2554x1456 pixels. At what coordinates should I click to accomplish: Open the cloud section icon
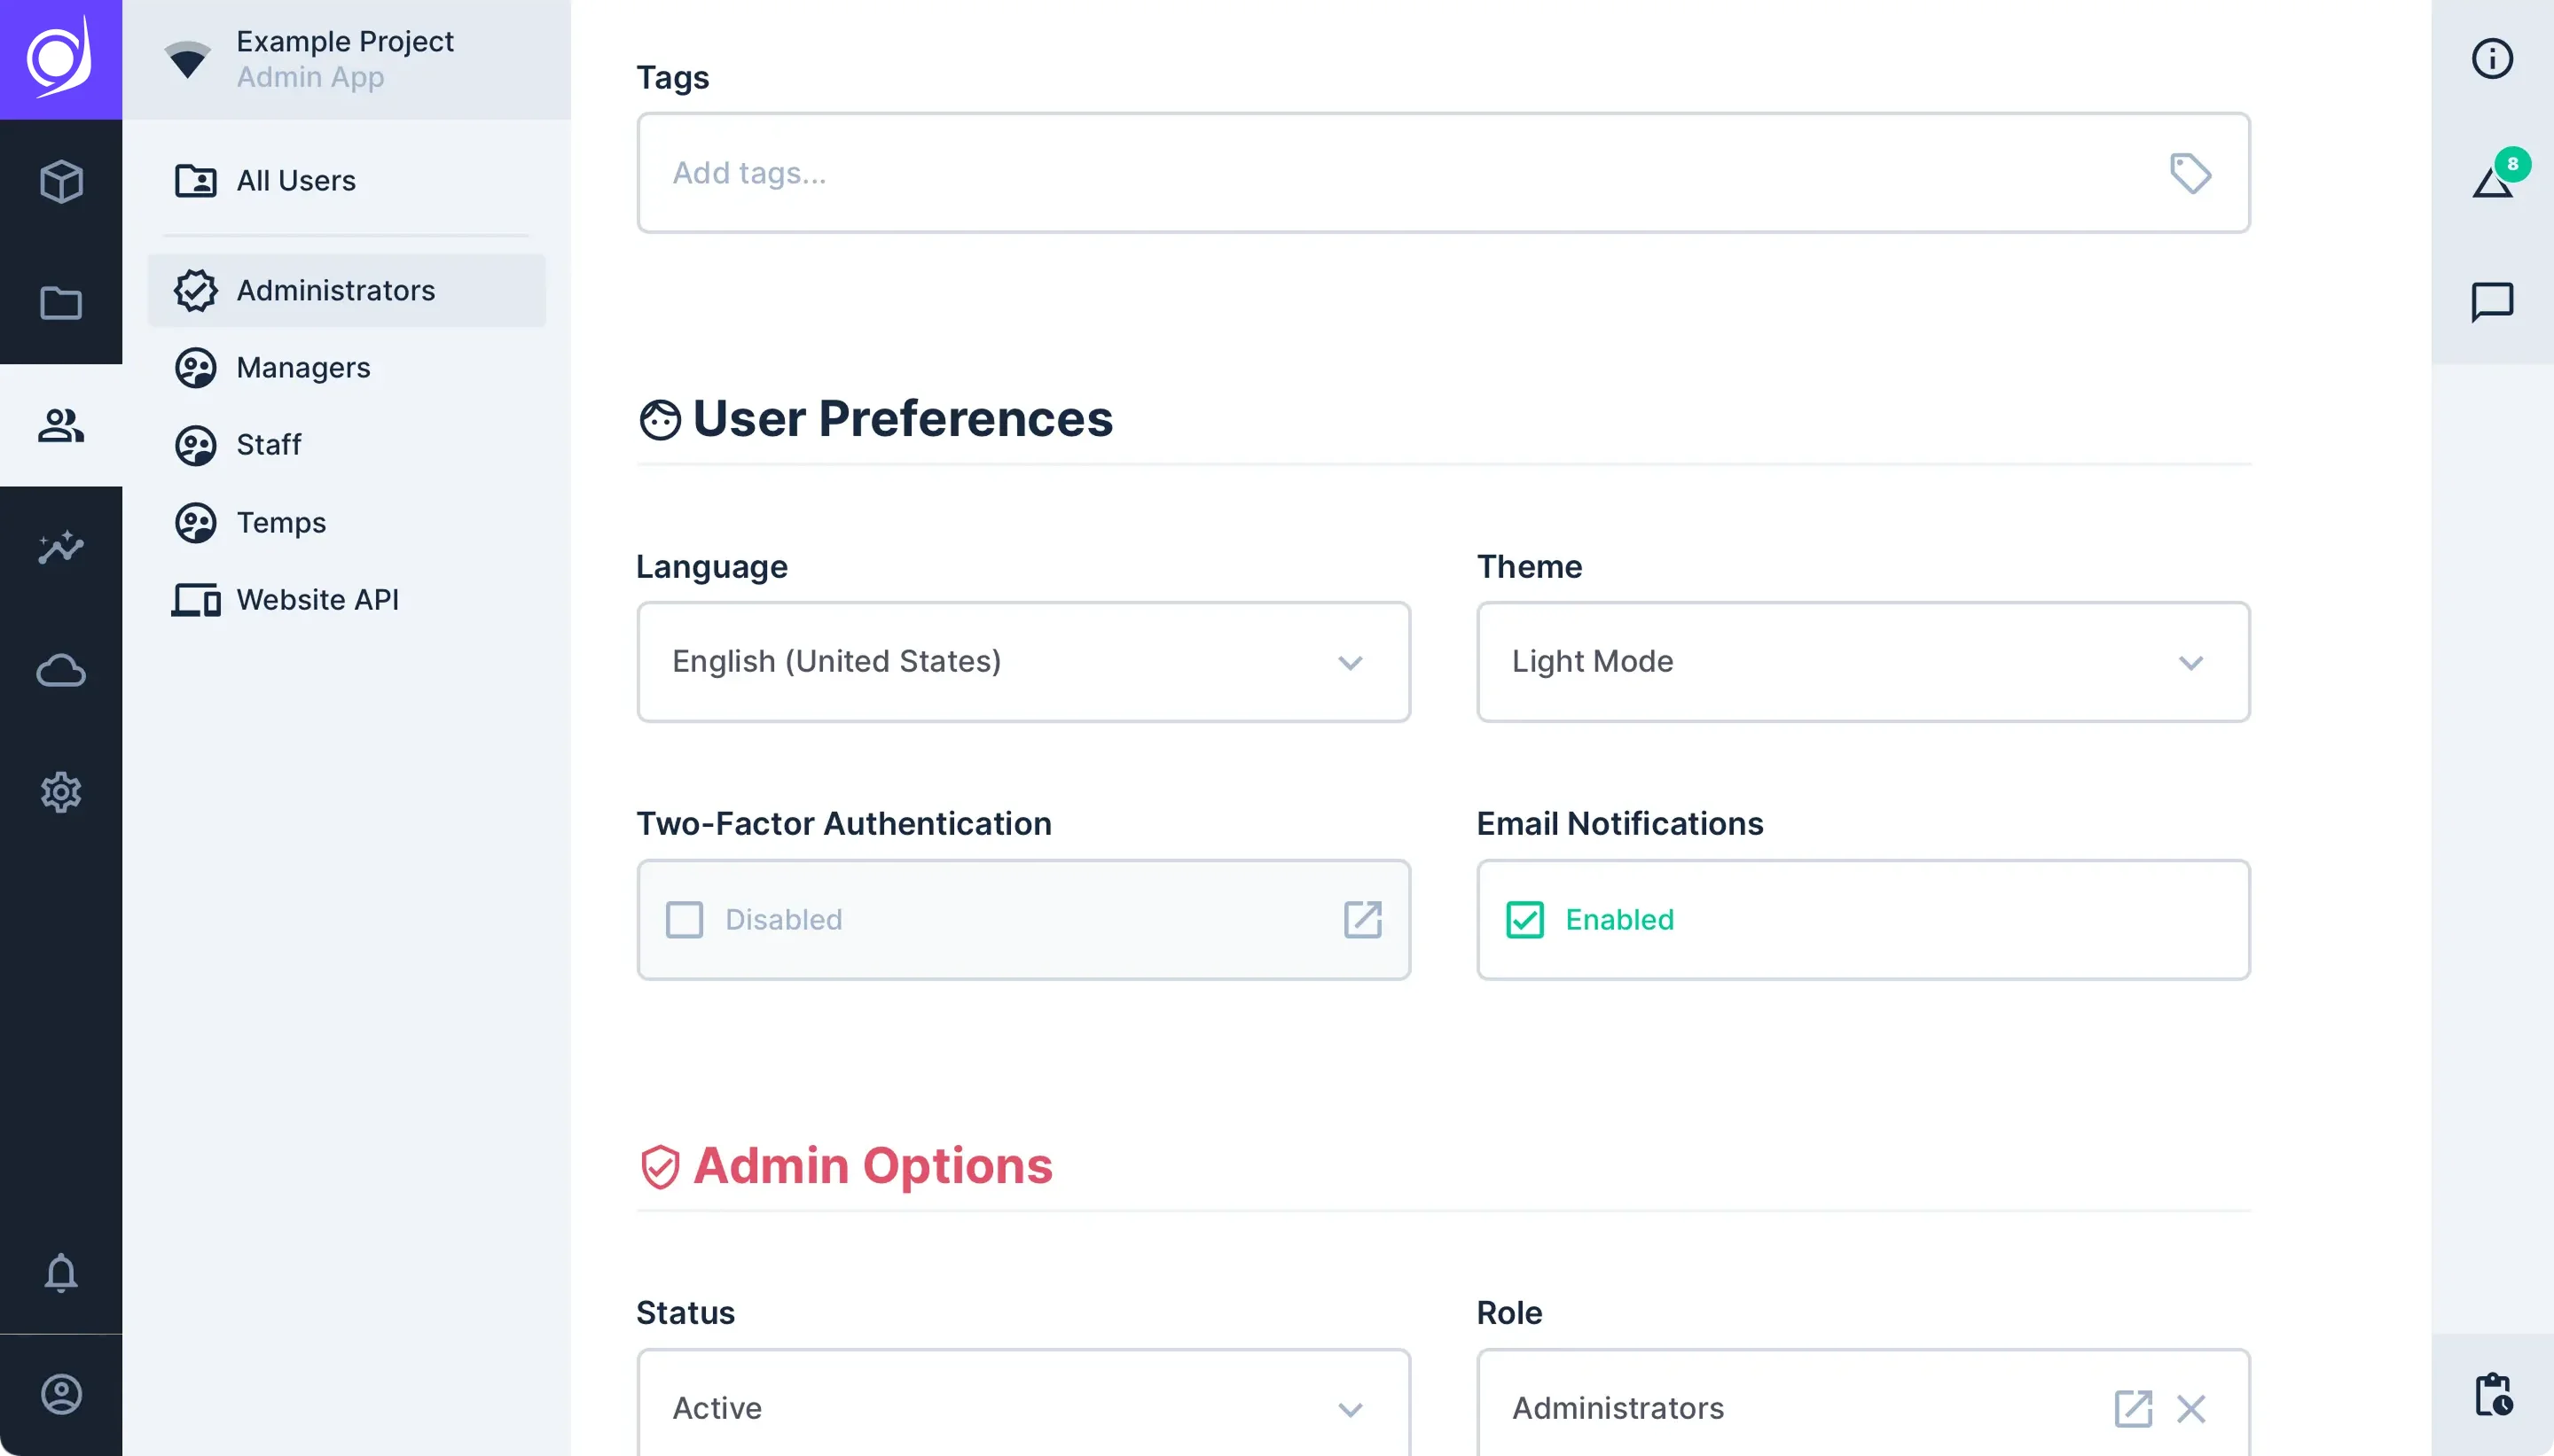[x=60, y=670]
